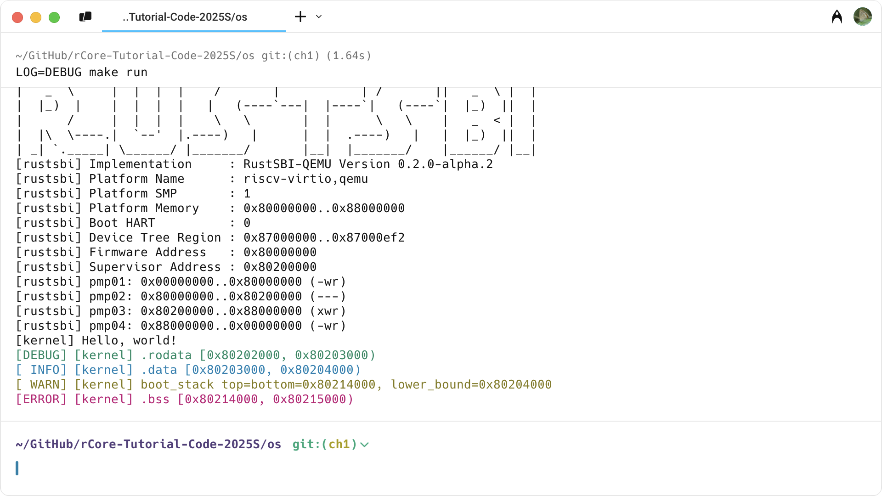Screen dimensions: 882x496
Task: Add a new terminal tab
Action: tap(300, 17)
